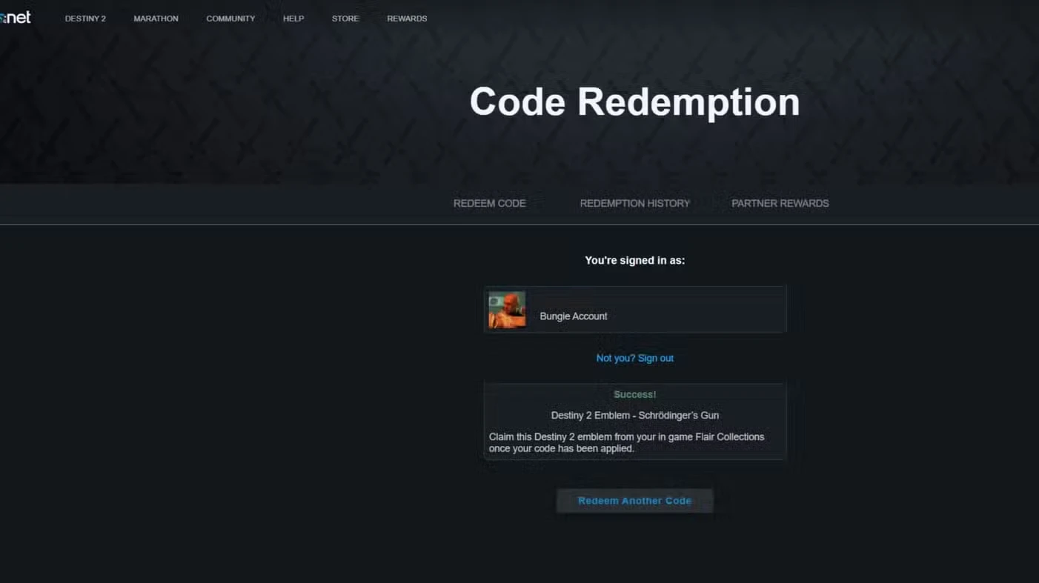Click the 'Schrödinger's Gun' emblem title text
The image size is (1039, 583).
point(635,416)
